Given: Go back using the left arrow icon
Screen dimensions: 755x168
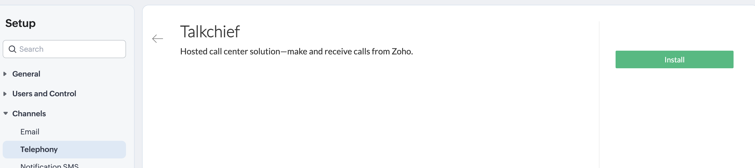Looking at the screenshot, I should click(157, 38).
